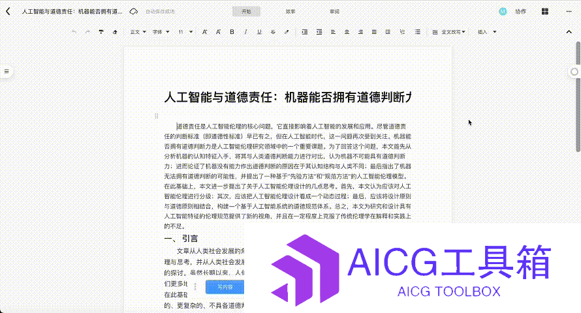This screenshot has height=313, width=581.
Task: Align text to the right
Action: pyautogui.click(x=360, y=32)
